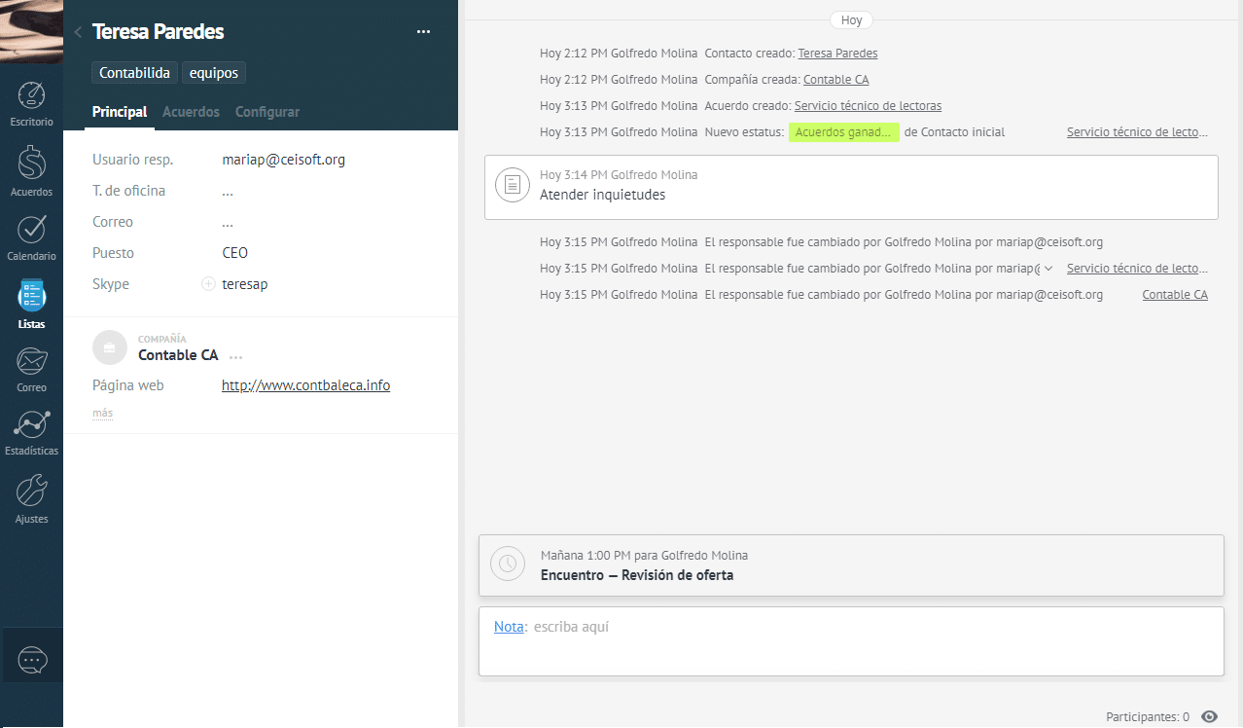
Task: Click the task clock icon
Action: (x=507, y=564)
